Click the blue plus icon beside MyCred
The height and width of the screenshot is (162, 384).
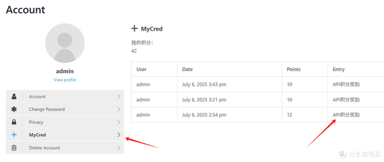pos(14,135)
